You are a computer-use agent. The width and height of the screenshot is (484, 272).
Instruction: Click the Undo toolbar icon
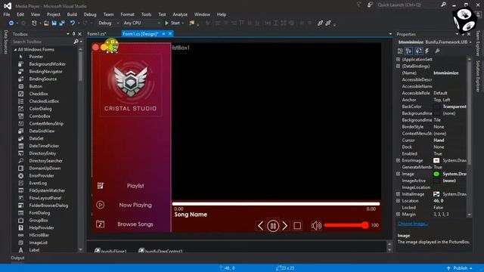click(73, 23)
